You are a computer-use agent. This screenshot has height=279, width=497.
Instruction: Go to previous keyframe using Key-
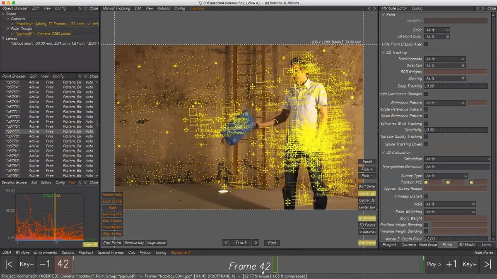pos(27,265)
